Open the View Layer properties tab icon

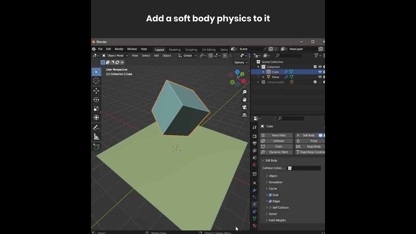(x=254, y=150)
